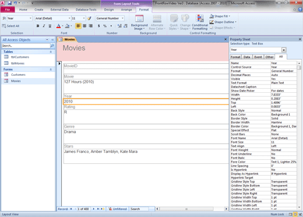Open Alternate Row Color menu
The image size is (303, 217).
(x=157, y=23)
